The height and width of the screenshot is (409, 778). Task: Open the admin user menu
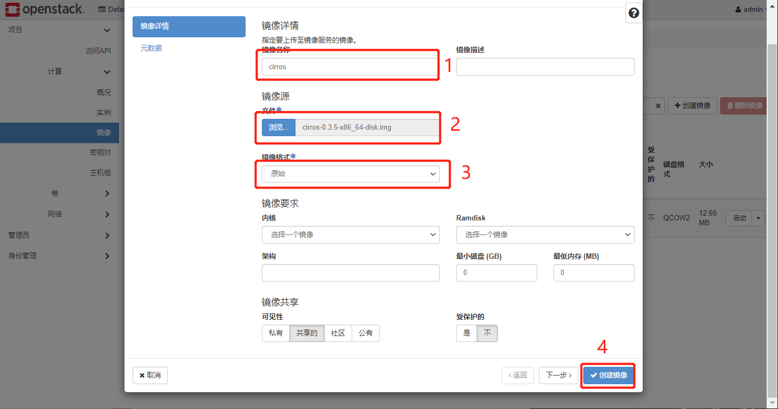[x=751, y=9]
